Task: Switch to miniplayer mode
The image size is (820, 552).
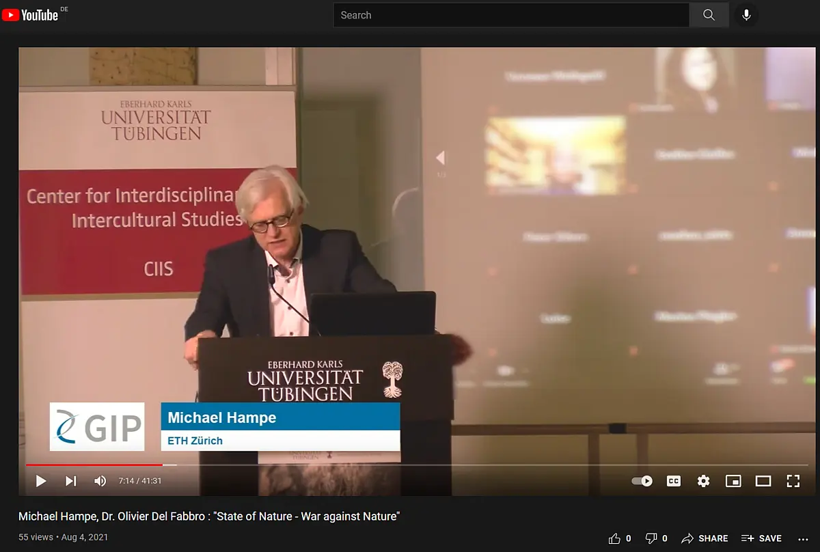Action: coord(733,481)
